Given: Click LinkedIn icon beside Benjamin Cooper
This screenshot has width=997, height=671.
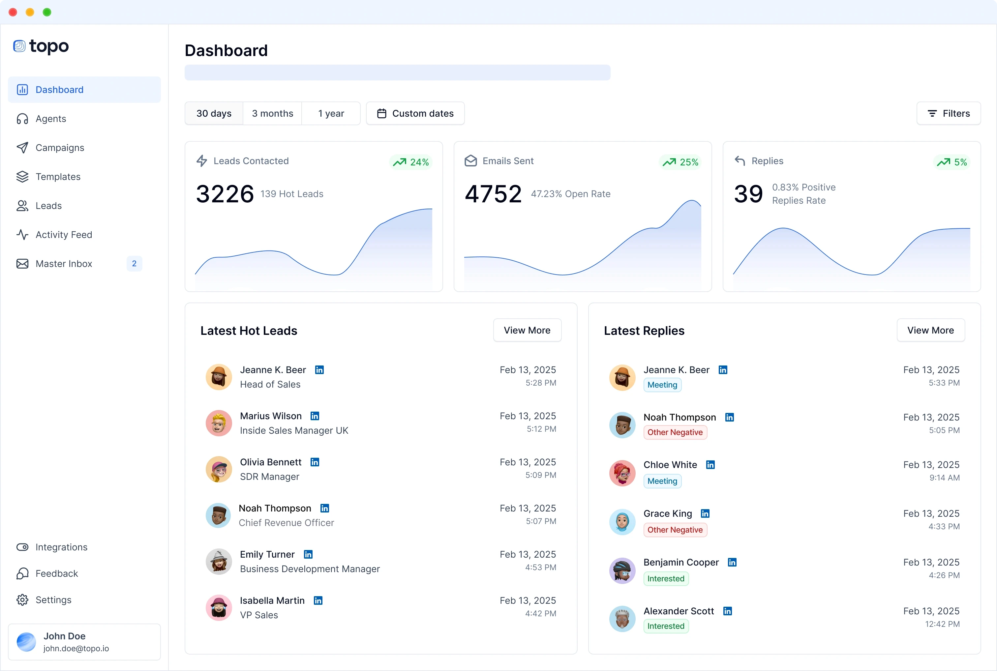Looking at the screenshot, I should (732, 562).
